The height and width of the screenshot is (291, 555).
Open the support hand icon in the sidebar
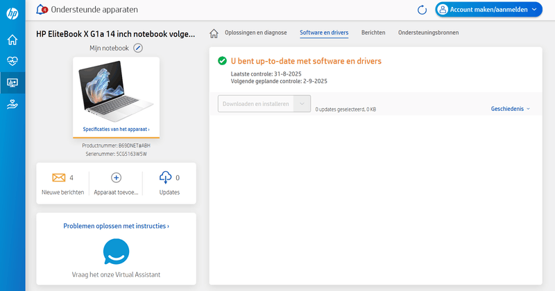[x=12, y=105]
